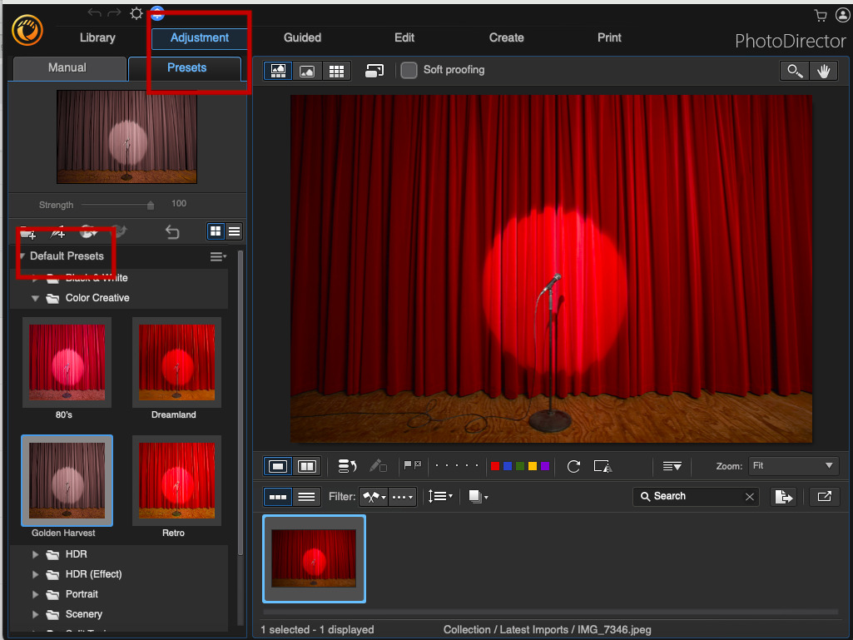Enable Soft proofing
The image size is (853, 640).
[x=409, y=71]
